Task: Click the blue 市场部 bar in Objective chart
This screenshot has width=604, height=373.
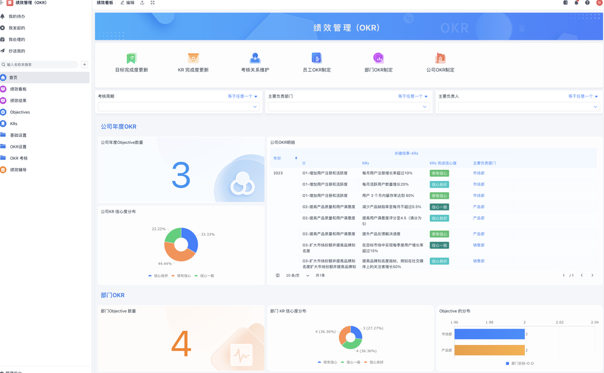Action: [489, 334]
